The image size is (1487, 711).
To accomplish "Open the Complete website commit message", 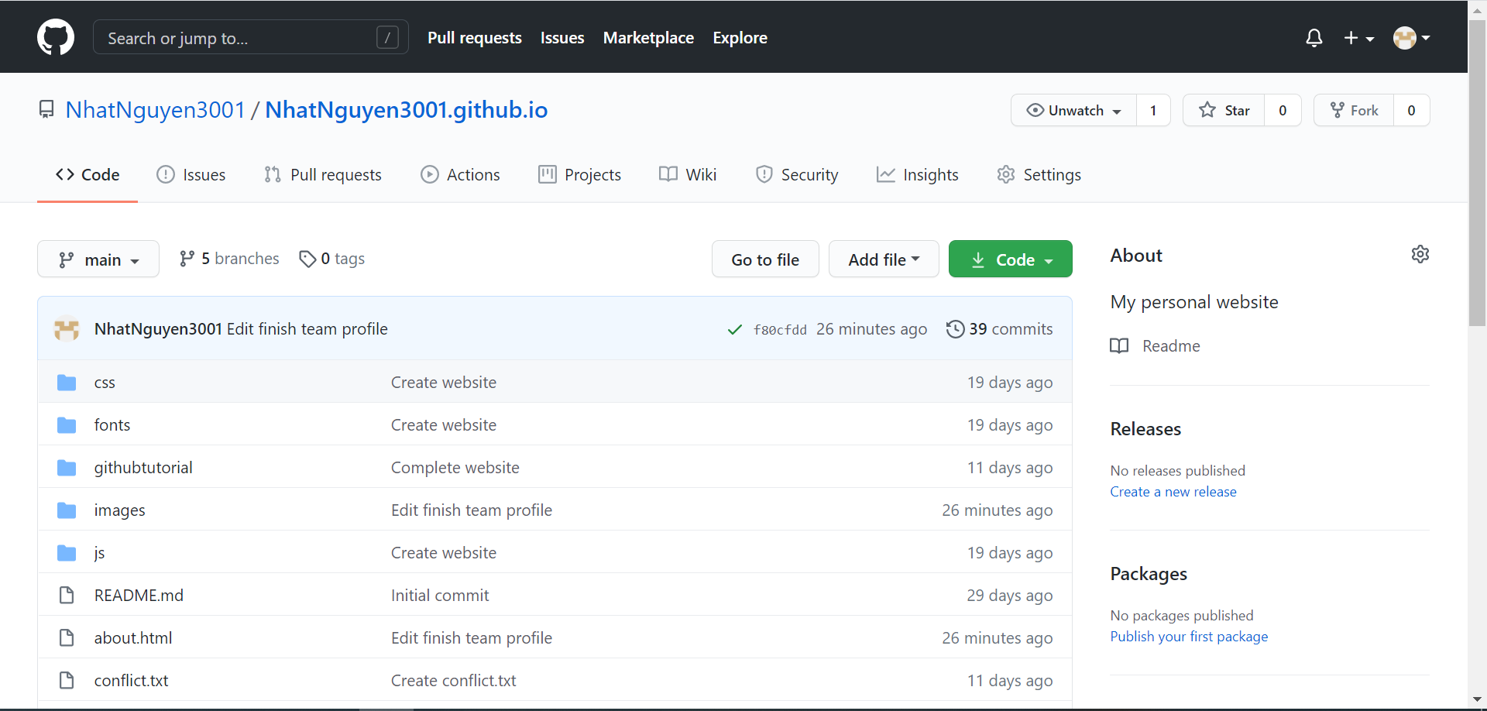I will coord(455,468).
